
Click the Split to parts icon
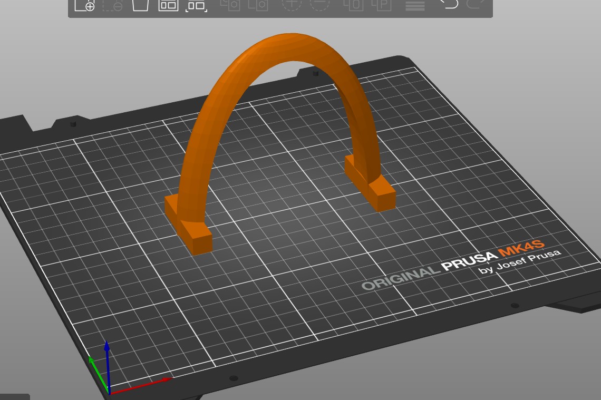[381, 5]
